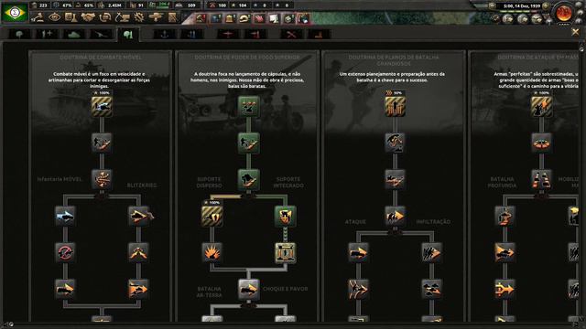The image size is (586, 329).
Task: Select second Planos de Batalha Grandiosos doctrine
Action: [395, 143]
